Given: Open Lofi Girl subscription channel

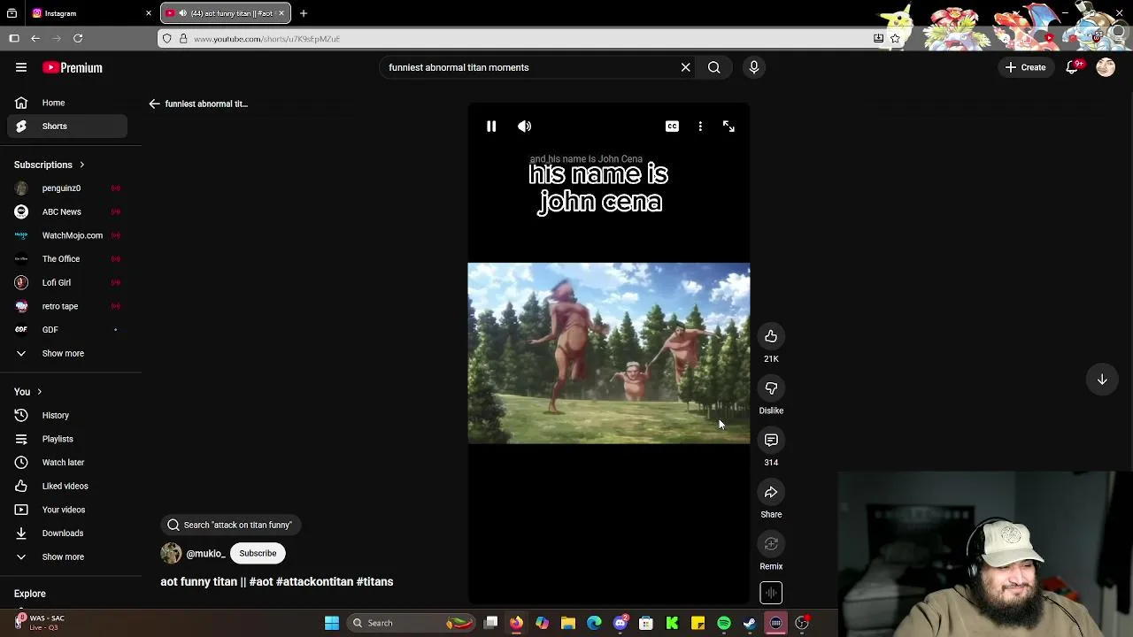Looking at the screenshot, I should tap(67, 283).
